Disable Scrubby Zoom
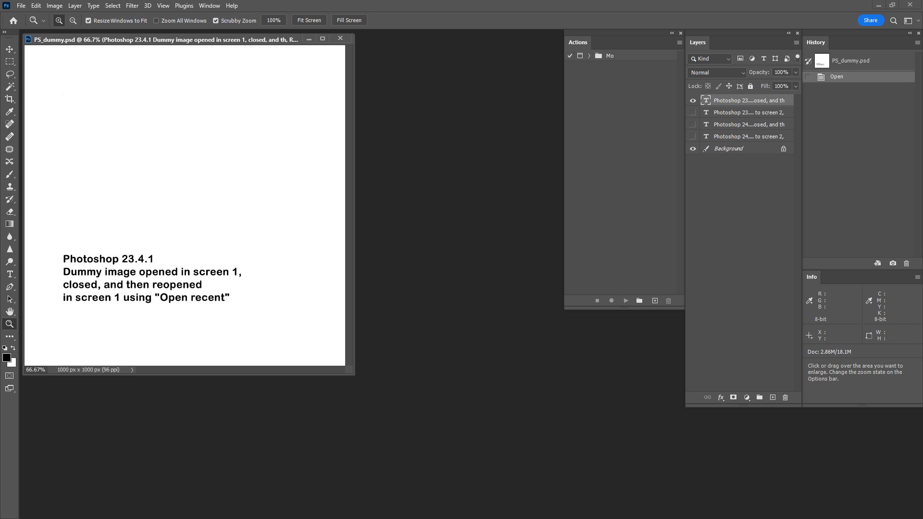 217,20
